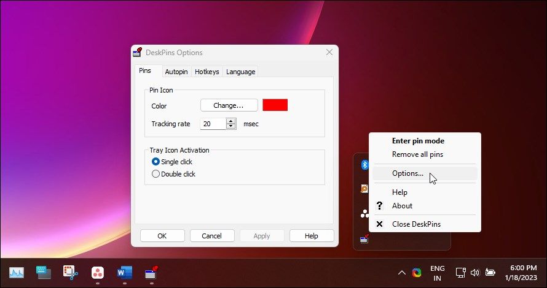Launch the Snipping Tool from the taskbar
547x288 pixels.
(71, 273)
